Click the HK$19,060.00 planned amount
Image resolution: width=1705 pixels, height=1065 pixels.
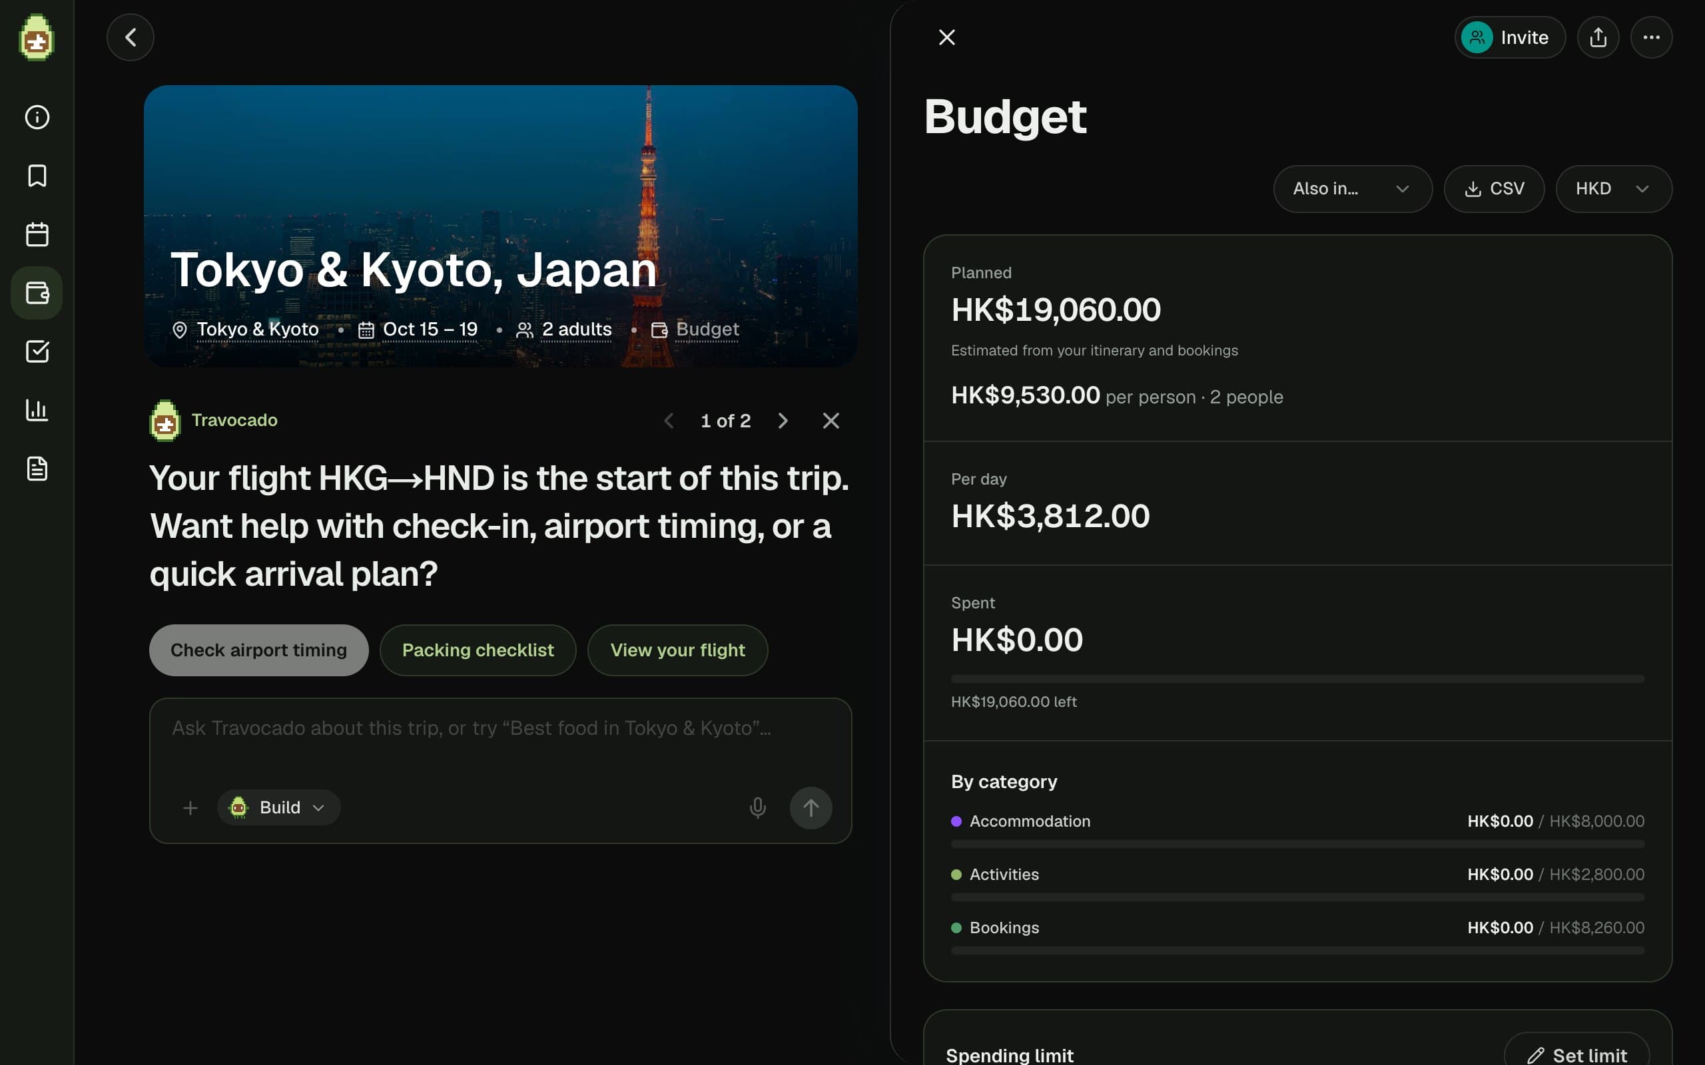[1056, 310]
